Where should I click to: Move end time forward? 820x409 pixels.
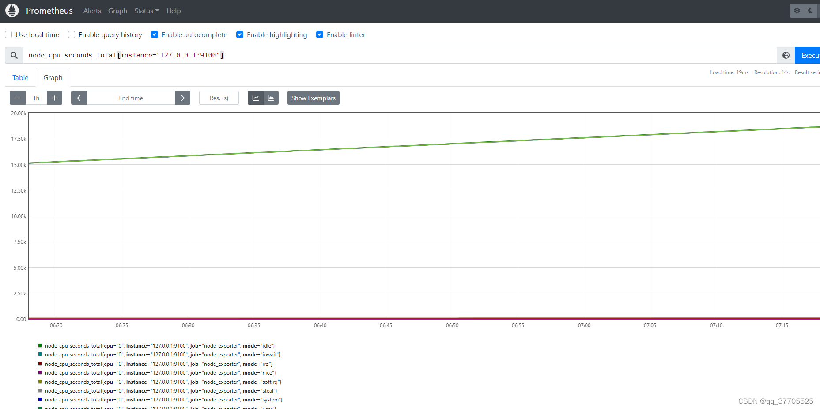[x=182, y=98]
